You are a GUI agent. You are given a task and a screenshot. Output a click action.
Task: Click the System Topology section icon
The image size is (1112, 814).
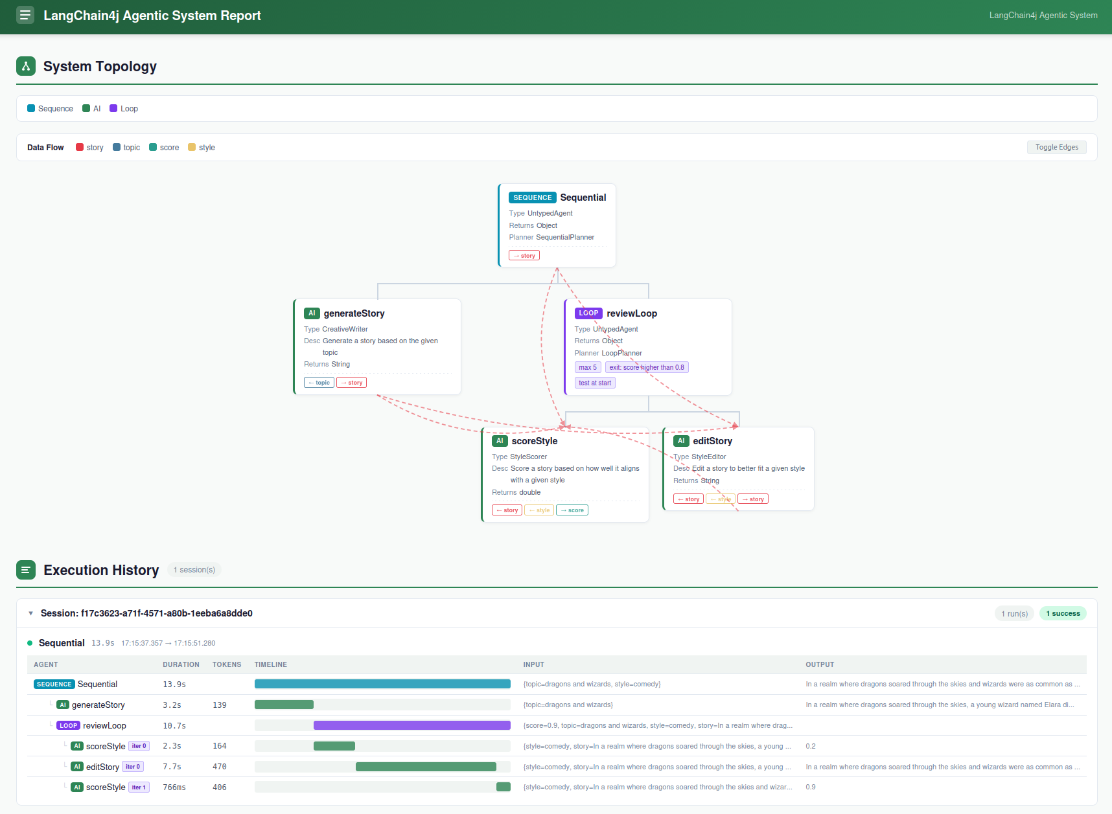click(x=26, y=66)
